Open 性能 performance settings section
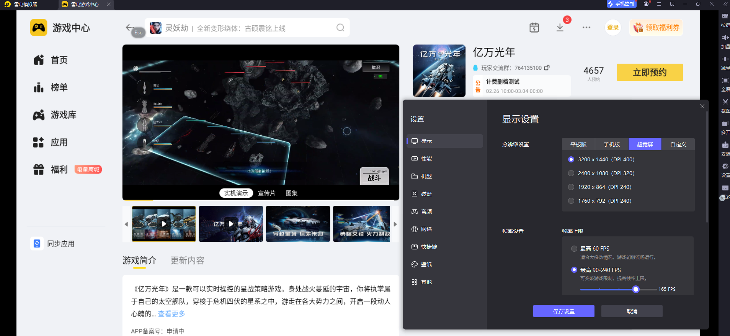Viewport: 730px width, 336px height. [426, 159]
